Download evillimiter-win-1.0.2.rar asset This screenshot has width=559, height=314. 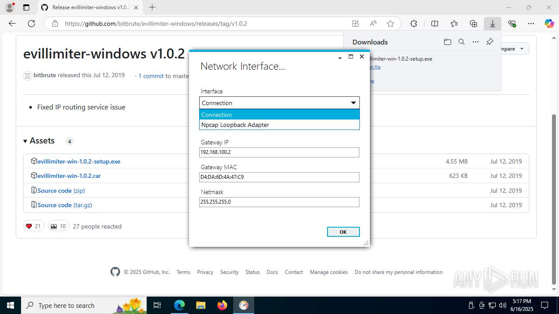pos(69,176)
